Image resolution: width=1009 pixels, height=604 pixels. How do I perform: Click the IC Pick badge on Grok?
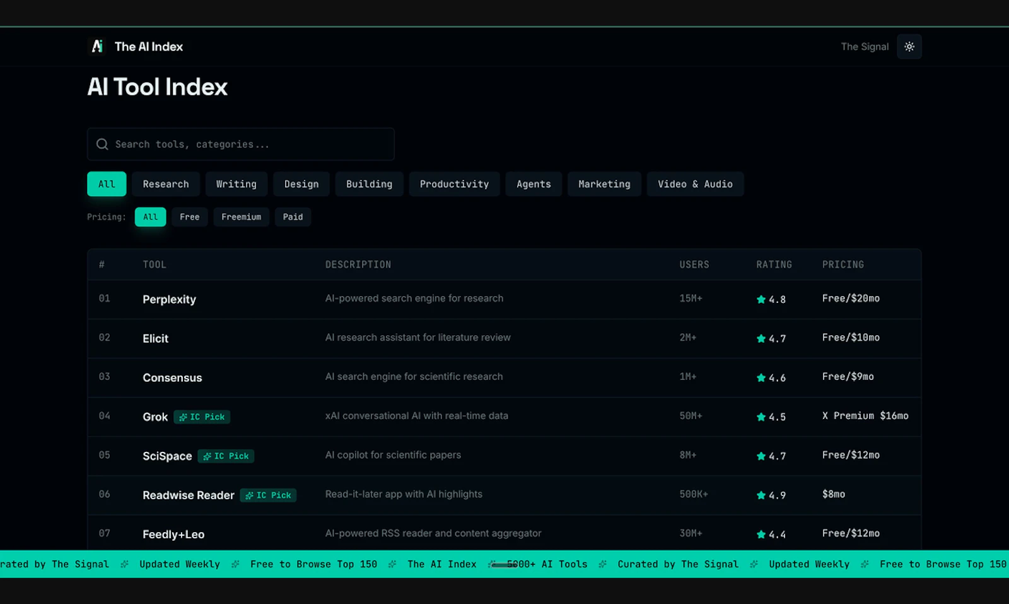pos(202,417)
